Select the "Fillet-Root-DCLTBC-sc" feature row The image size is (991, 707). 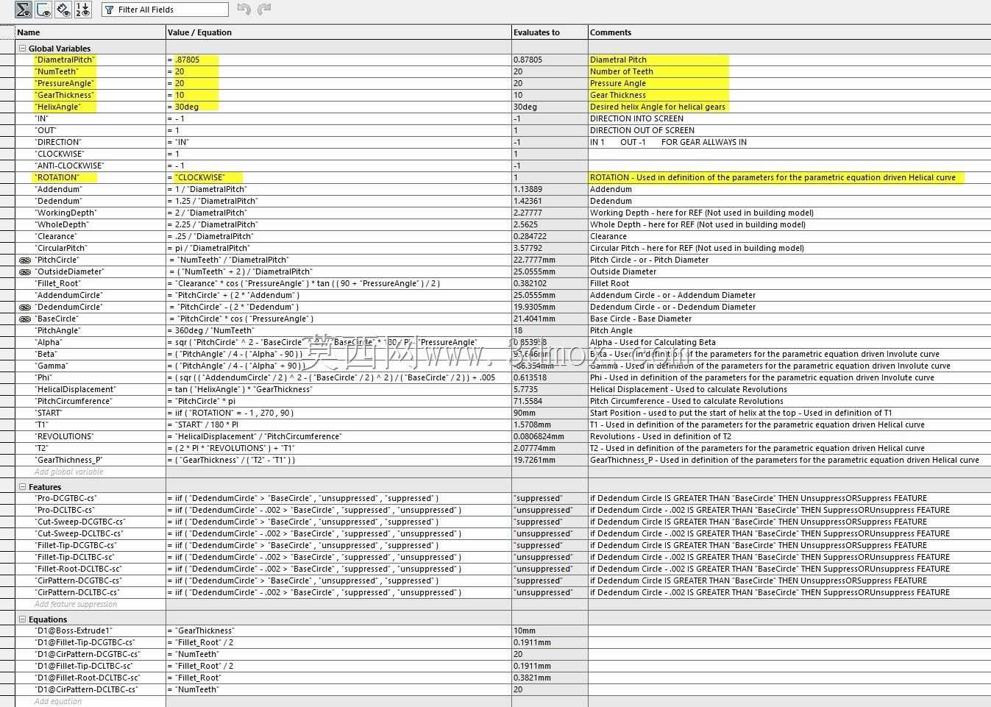pos(77,569)
